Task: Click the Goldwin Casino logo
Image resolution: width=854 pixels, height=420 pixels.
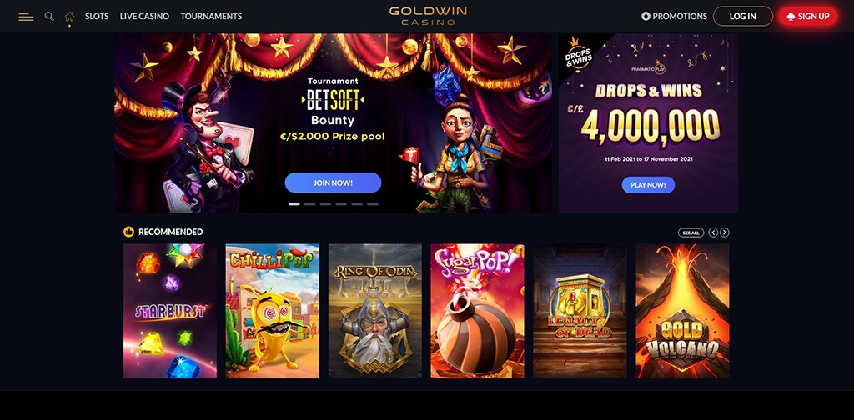Action: coord(428,17)
